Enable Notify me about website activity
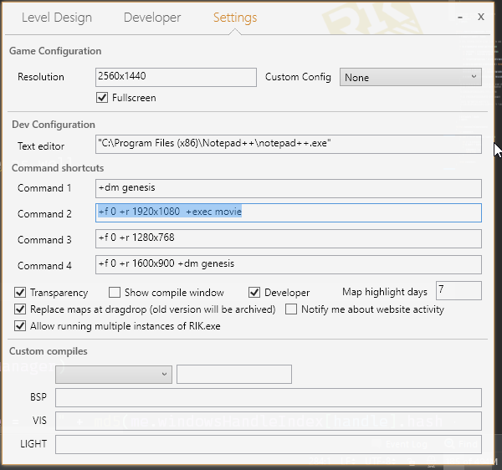Screen dimensions: 502x470 click(x=292, y=309)
